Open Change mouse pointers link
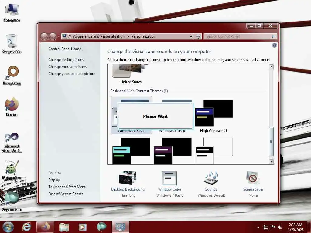 coord(67,67)
